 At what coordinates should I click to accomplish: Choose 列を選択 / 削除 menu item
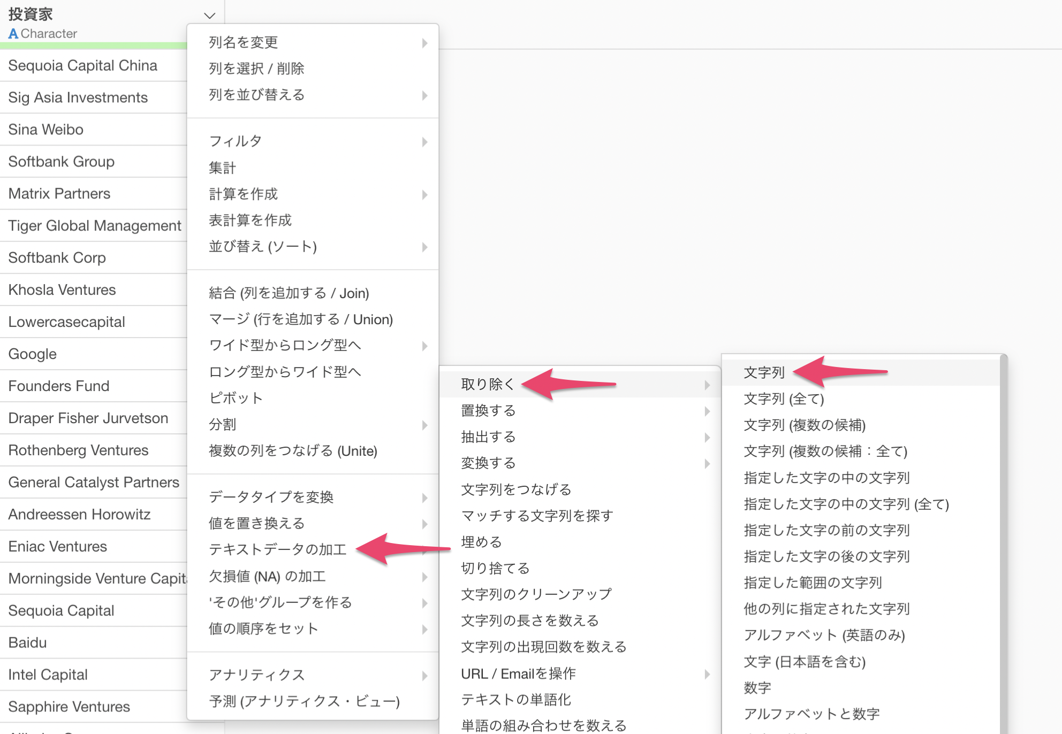pos(256,68)
